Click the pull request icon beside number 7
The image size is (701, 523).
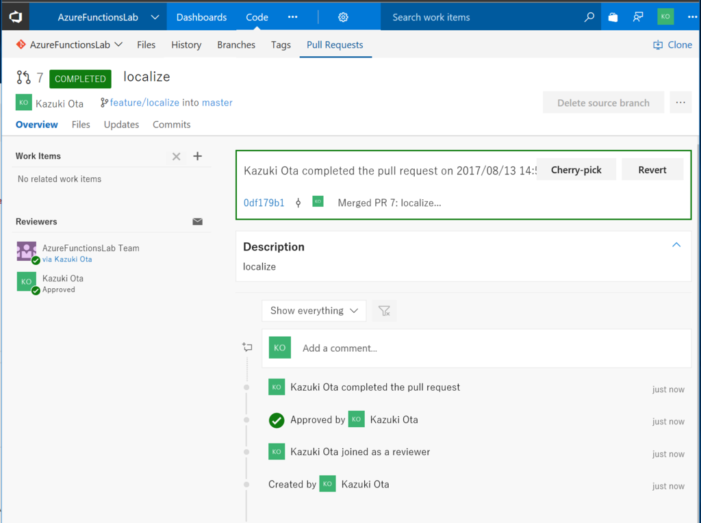[x=23, y=78]
